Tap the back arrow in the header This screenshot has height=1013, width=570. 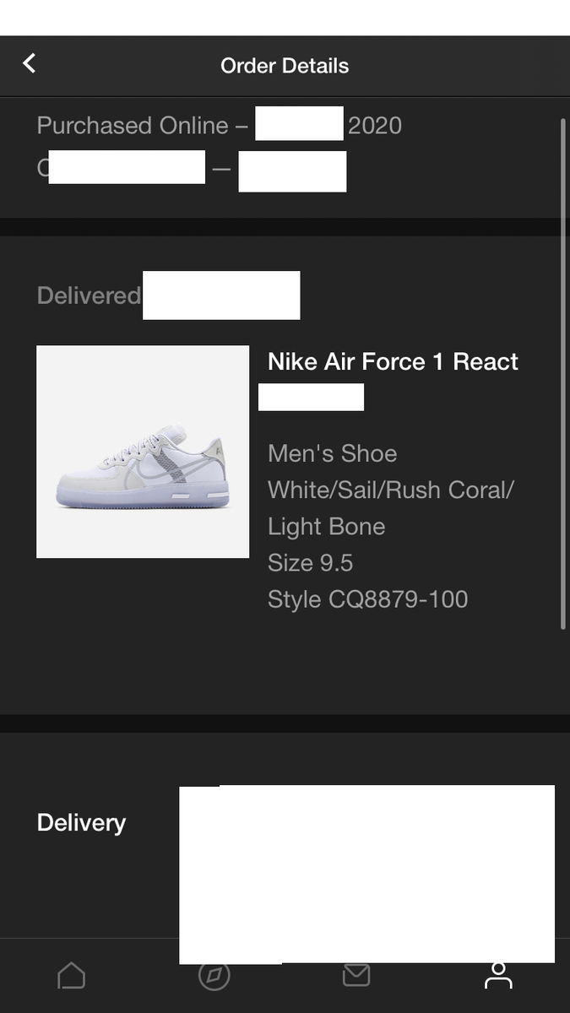pyautogui.click(x=30, y=63)
